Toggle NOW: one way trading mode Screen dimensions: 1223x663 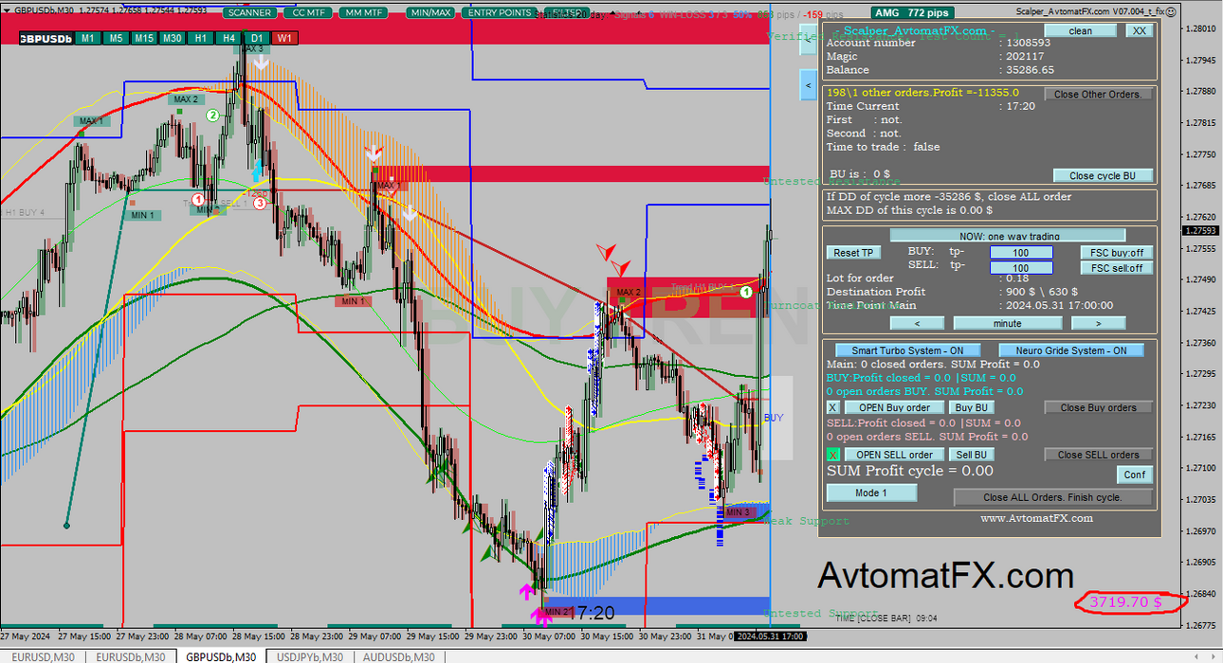[1008, 235]
